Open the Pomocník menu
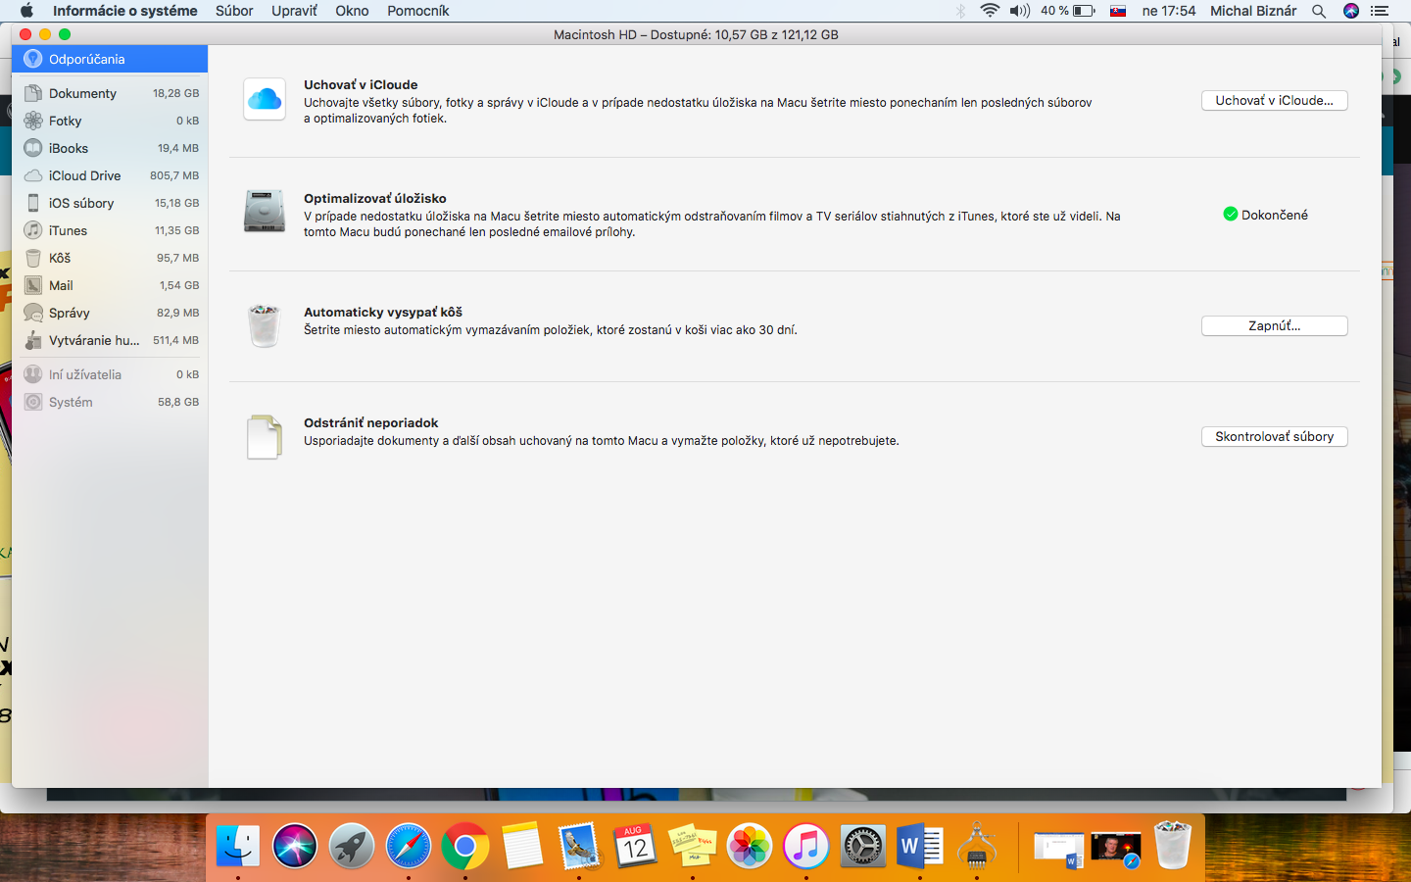Screen dimensions: 1411x882 (x=418, y=11)
